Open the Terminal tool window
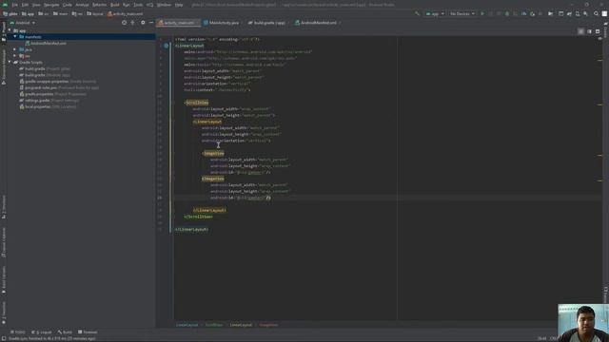Image resolution: width=609 pixels, height=342 pixels. click(88, 332)
